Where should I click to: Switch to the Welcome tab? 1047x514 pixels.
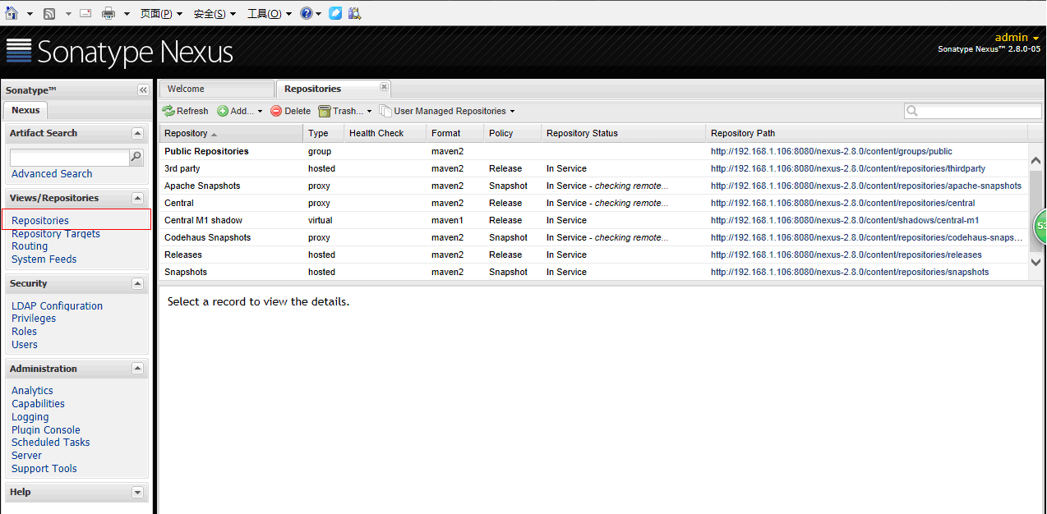click(x=217, y=89)
